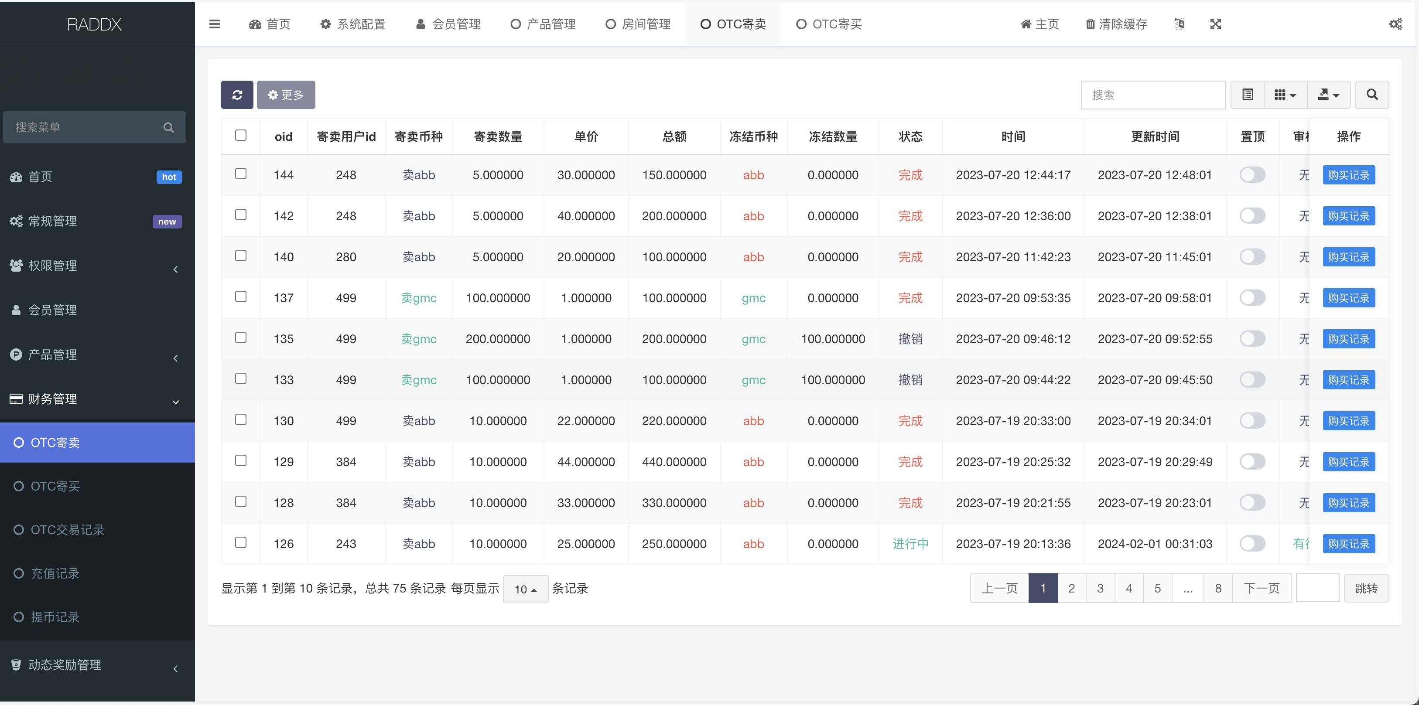1419x705 pixels.
Task: Click the search magnifier button above the table
Action: pos(1372,94)
